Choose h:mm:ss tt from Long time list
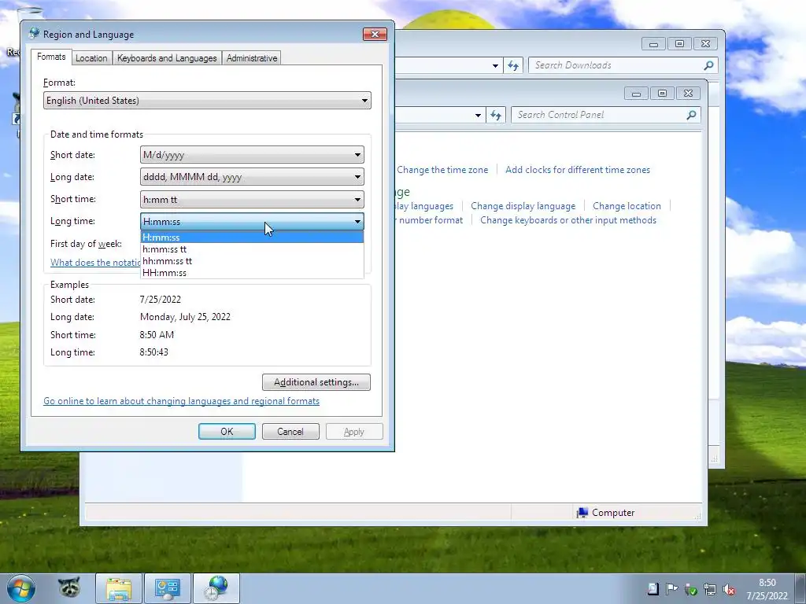806x604 pixels. pos(252,249)
